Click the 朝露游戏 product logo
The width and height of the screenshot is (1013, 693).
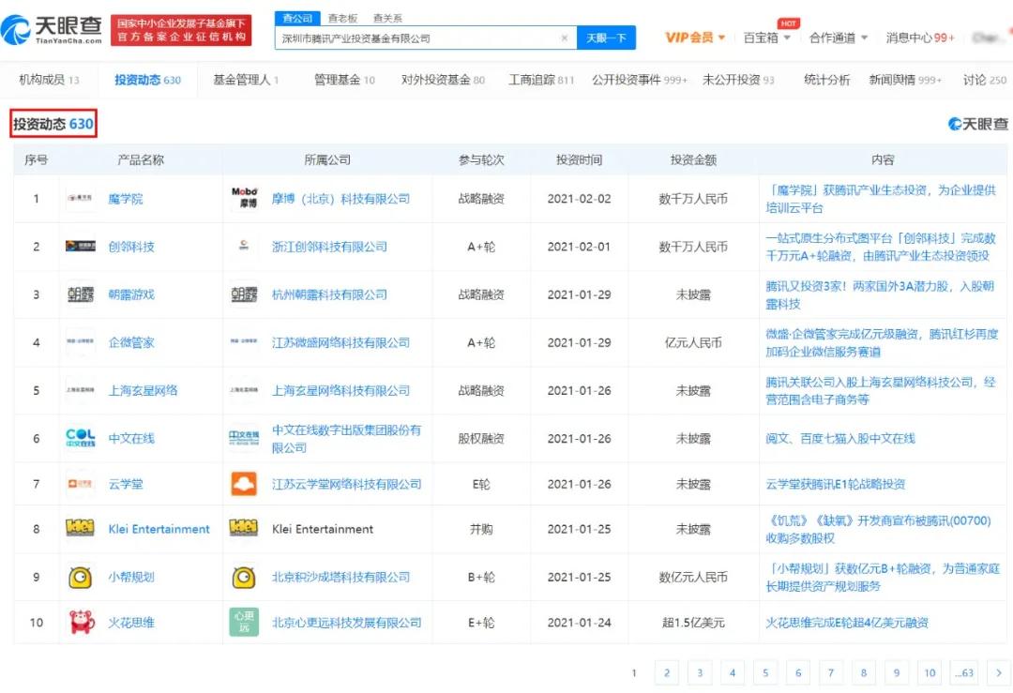click(x=80, y=294)
